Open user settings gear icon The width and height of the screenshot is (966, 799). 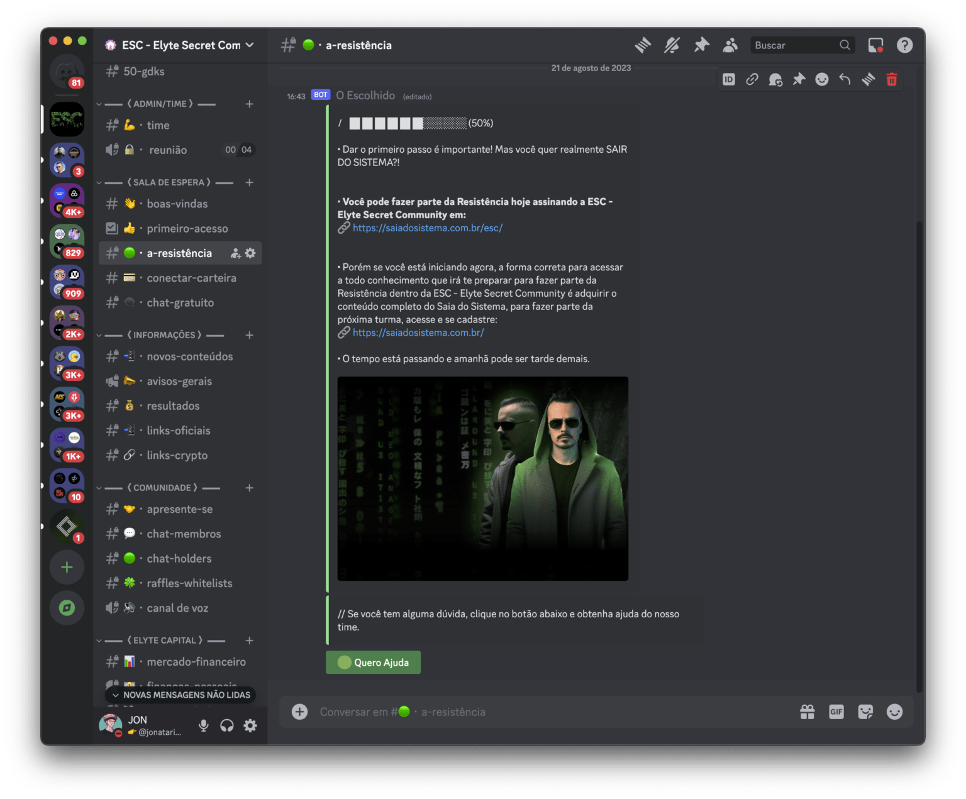coord(250,725)
